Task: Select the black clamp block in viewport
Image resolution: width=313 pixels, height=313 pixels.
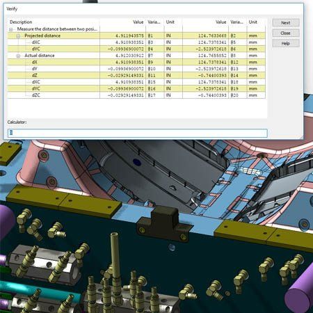Action: [164, 224]
